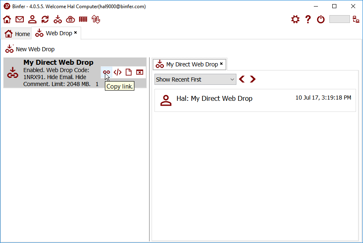Open the Web Drop toolbar icon

click(58, 19)
